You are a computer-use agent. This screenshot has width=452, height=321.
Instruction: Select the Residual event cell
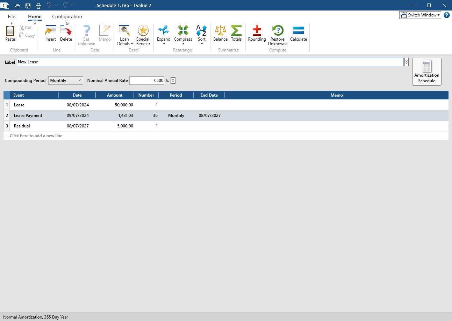34,126
